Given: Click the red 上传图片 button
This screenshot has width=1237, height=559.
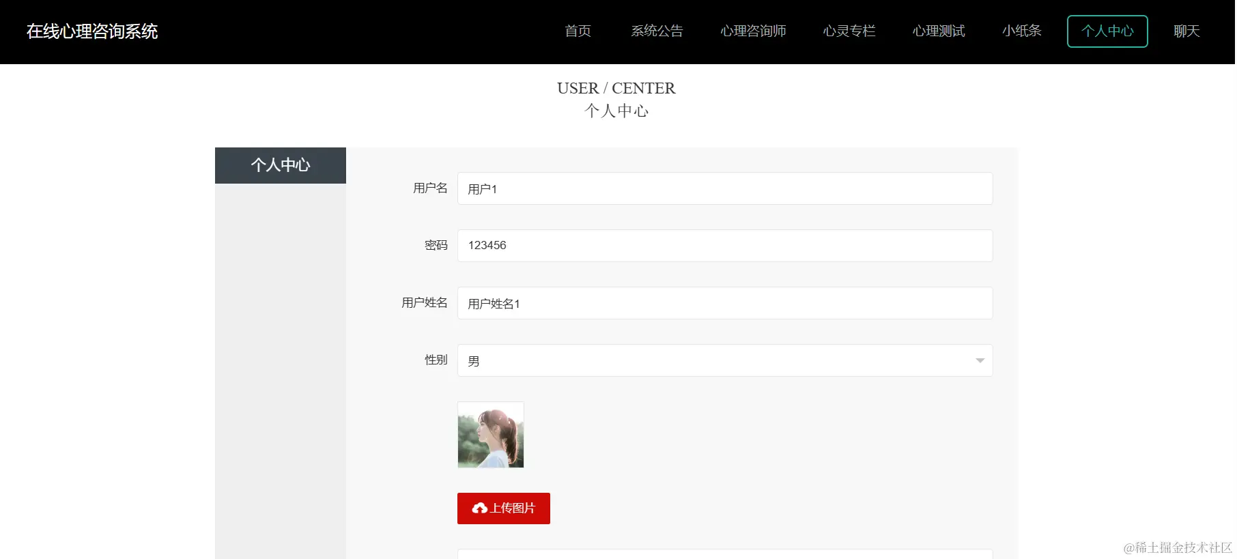Looking at the screenshot, I should pos(504,508).
